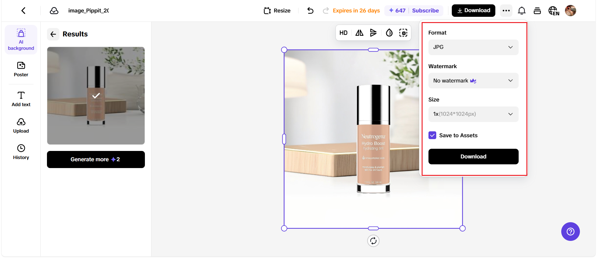
Task: Open the Watermark dropdown
Action: pyautogui.click(x=473, y=81)
